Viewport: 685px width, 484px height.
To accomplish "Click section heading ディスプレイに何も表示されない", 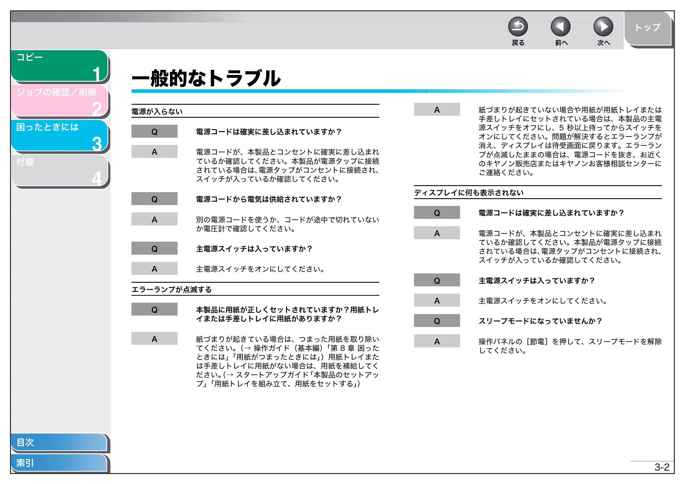I will [x=469, y=193].
